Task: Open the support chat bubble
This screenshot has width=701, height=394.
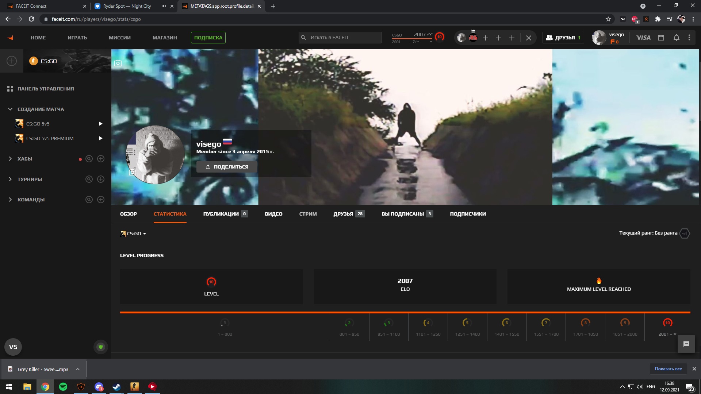Action: tap(686, 344)
